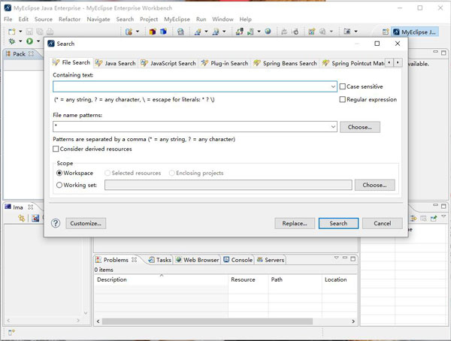
Task: Click the Cancel button
Action: (x=383, y=223)
